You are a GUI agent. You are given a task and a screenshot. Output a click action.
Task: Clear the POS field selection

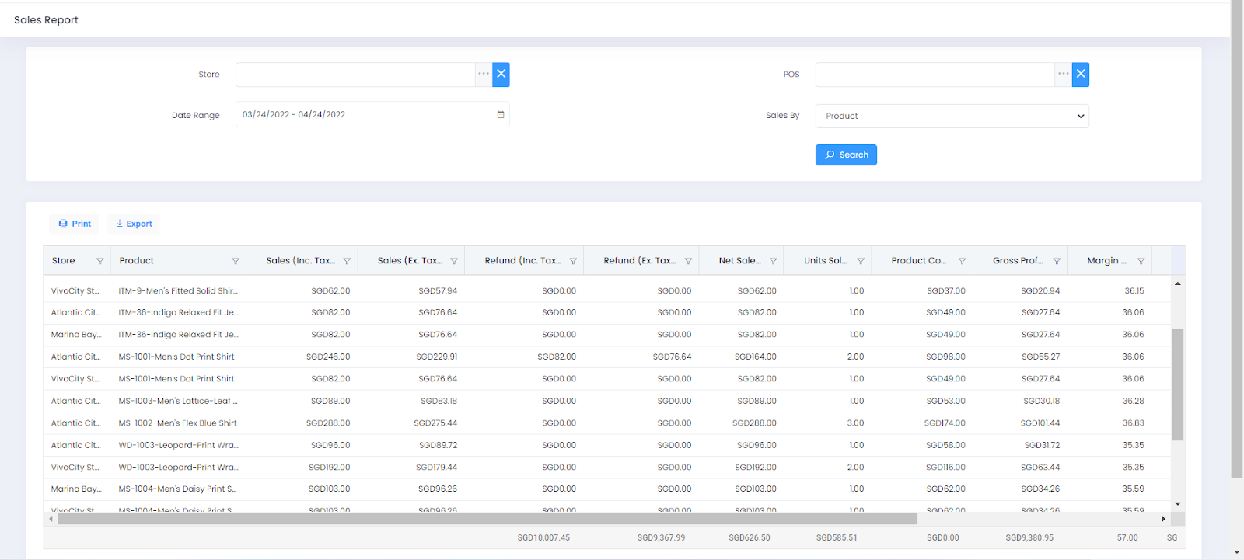click(1081, 75)
